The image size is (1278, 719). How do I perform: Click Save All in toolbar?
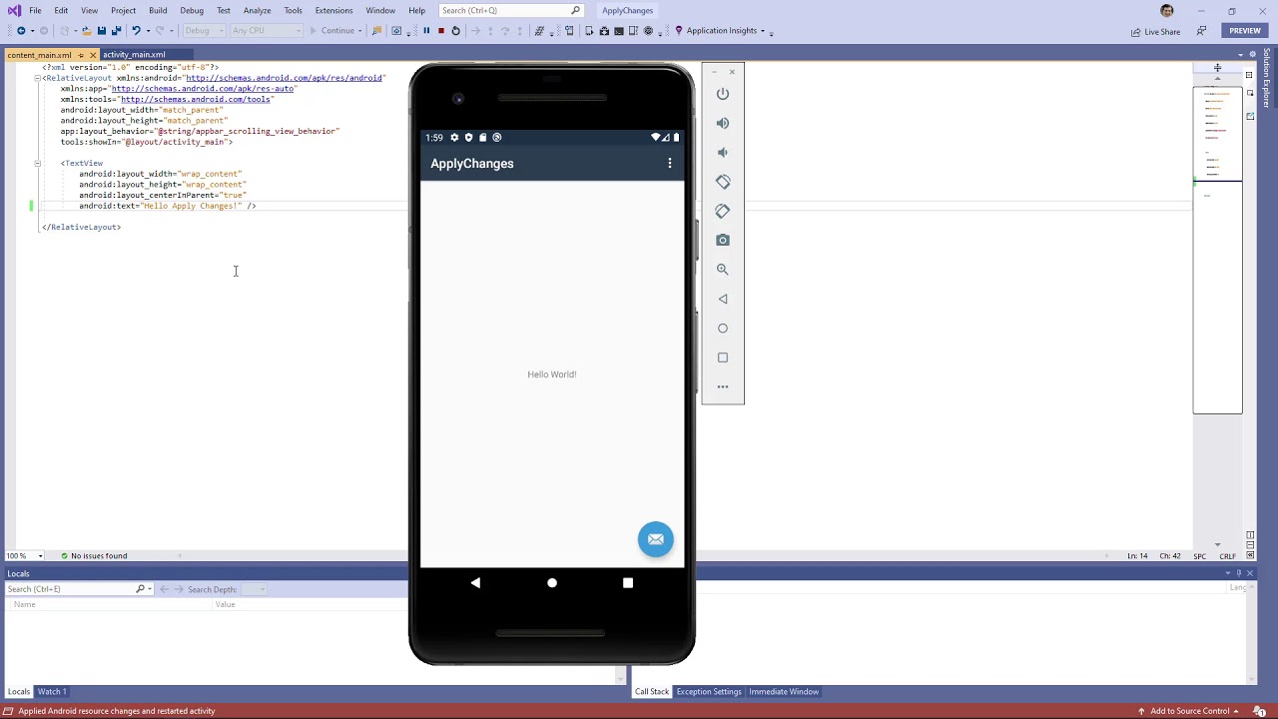116,31
